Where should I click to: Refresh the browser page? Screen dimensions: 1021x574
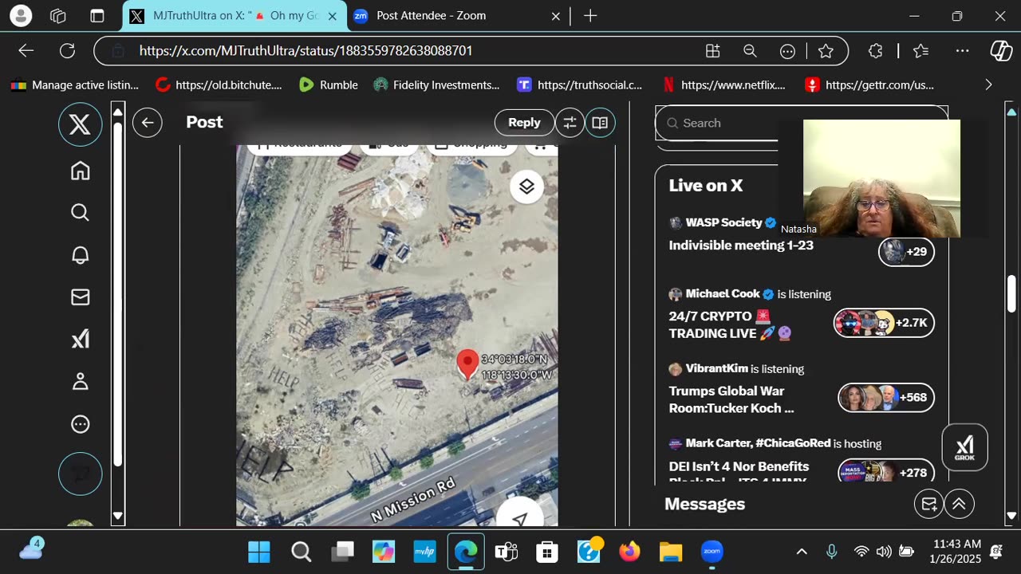pyautogui.click(x=68, y=50)
